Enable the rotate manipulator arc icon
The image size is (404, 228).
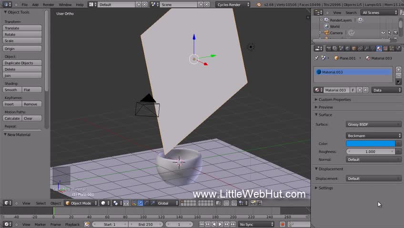point(146,203)
